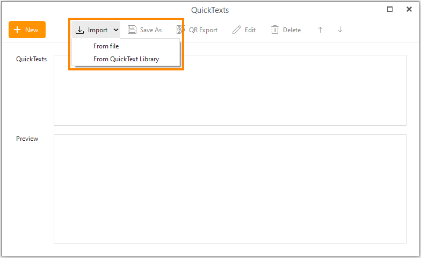421x258 pixels.
Task: Select 'From QuickText Library' menu entry
Action: pos(126,59)
